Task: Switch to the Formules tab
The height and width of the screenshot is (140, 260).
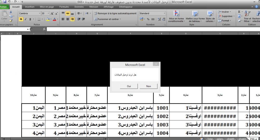Action: (64, 7)
